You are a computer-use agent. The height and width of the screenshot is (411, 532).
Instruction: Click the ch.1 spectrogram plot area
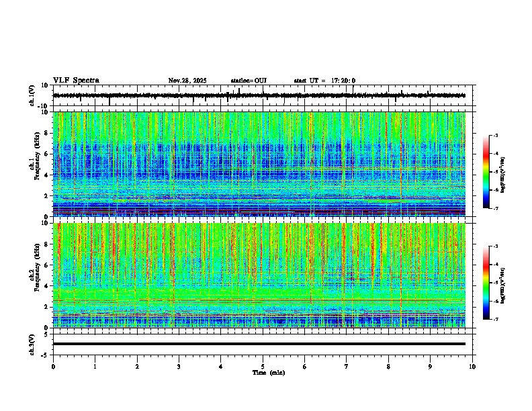[x=259, y=164]
